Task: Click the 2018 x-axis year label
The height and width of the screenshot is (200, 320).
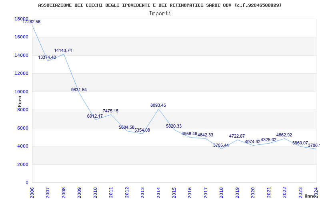Action: (222, 192)
